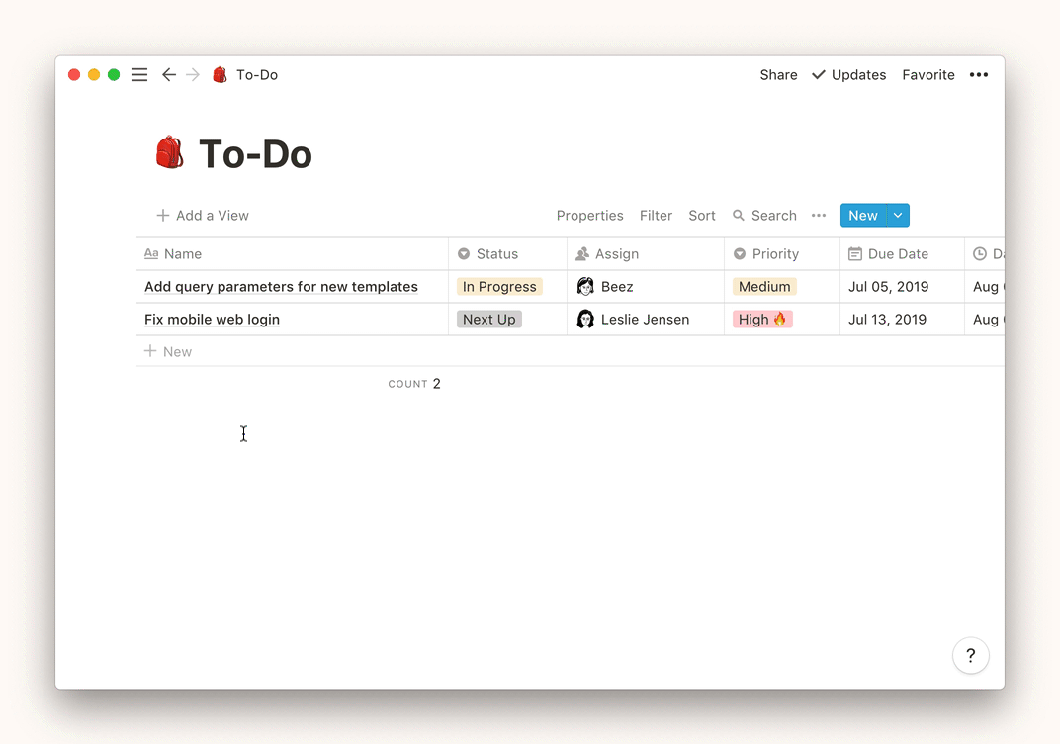This screenshot has width=1060, height=744.
Task: Click the forward navigation arrow
Action: coord(193,75)
